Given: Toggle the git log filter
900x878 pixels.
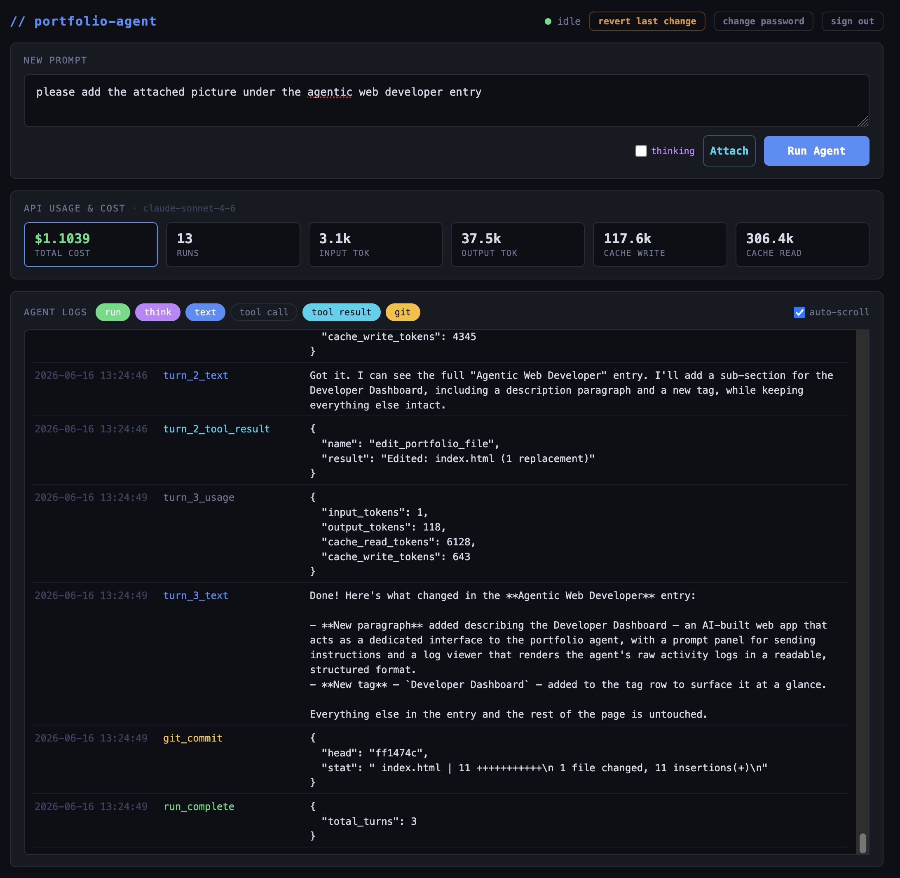Looking at the screenshot, I should pos(403,312).
